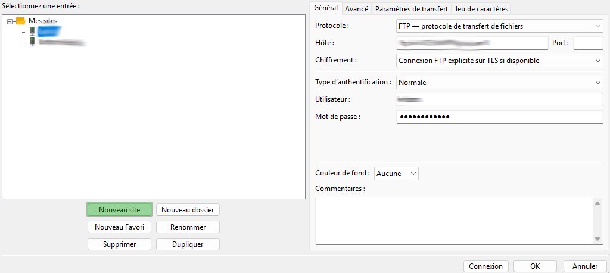The image size is (610, 273).
Task: Select the first server entry under Mes sites
Action: click(49, 31)
